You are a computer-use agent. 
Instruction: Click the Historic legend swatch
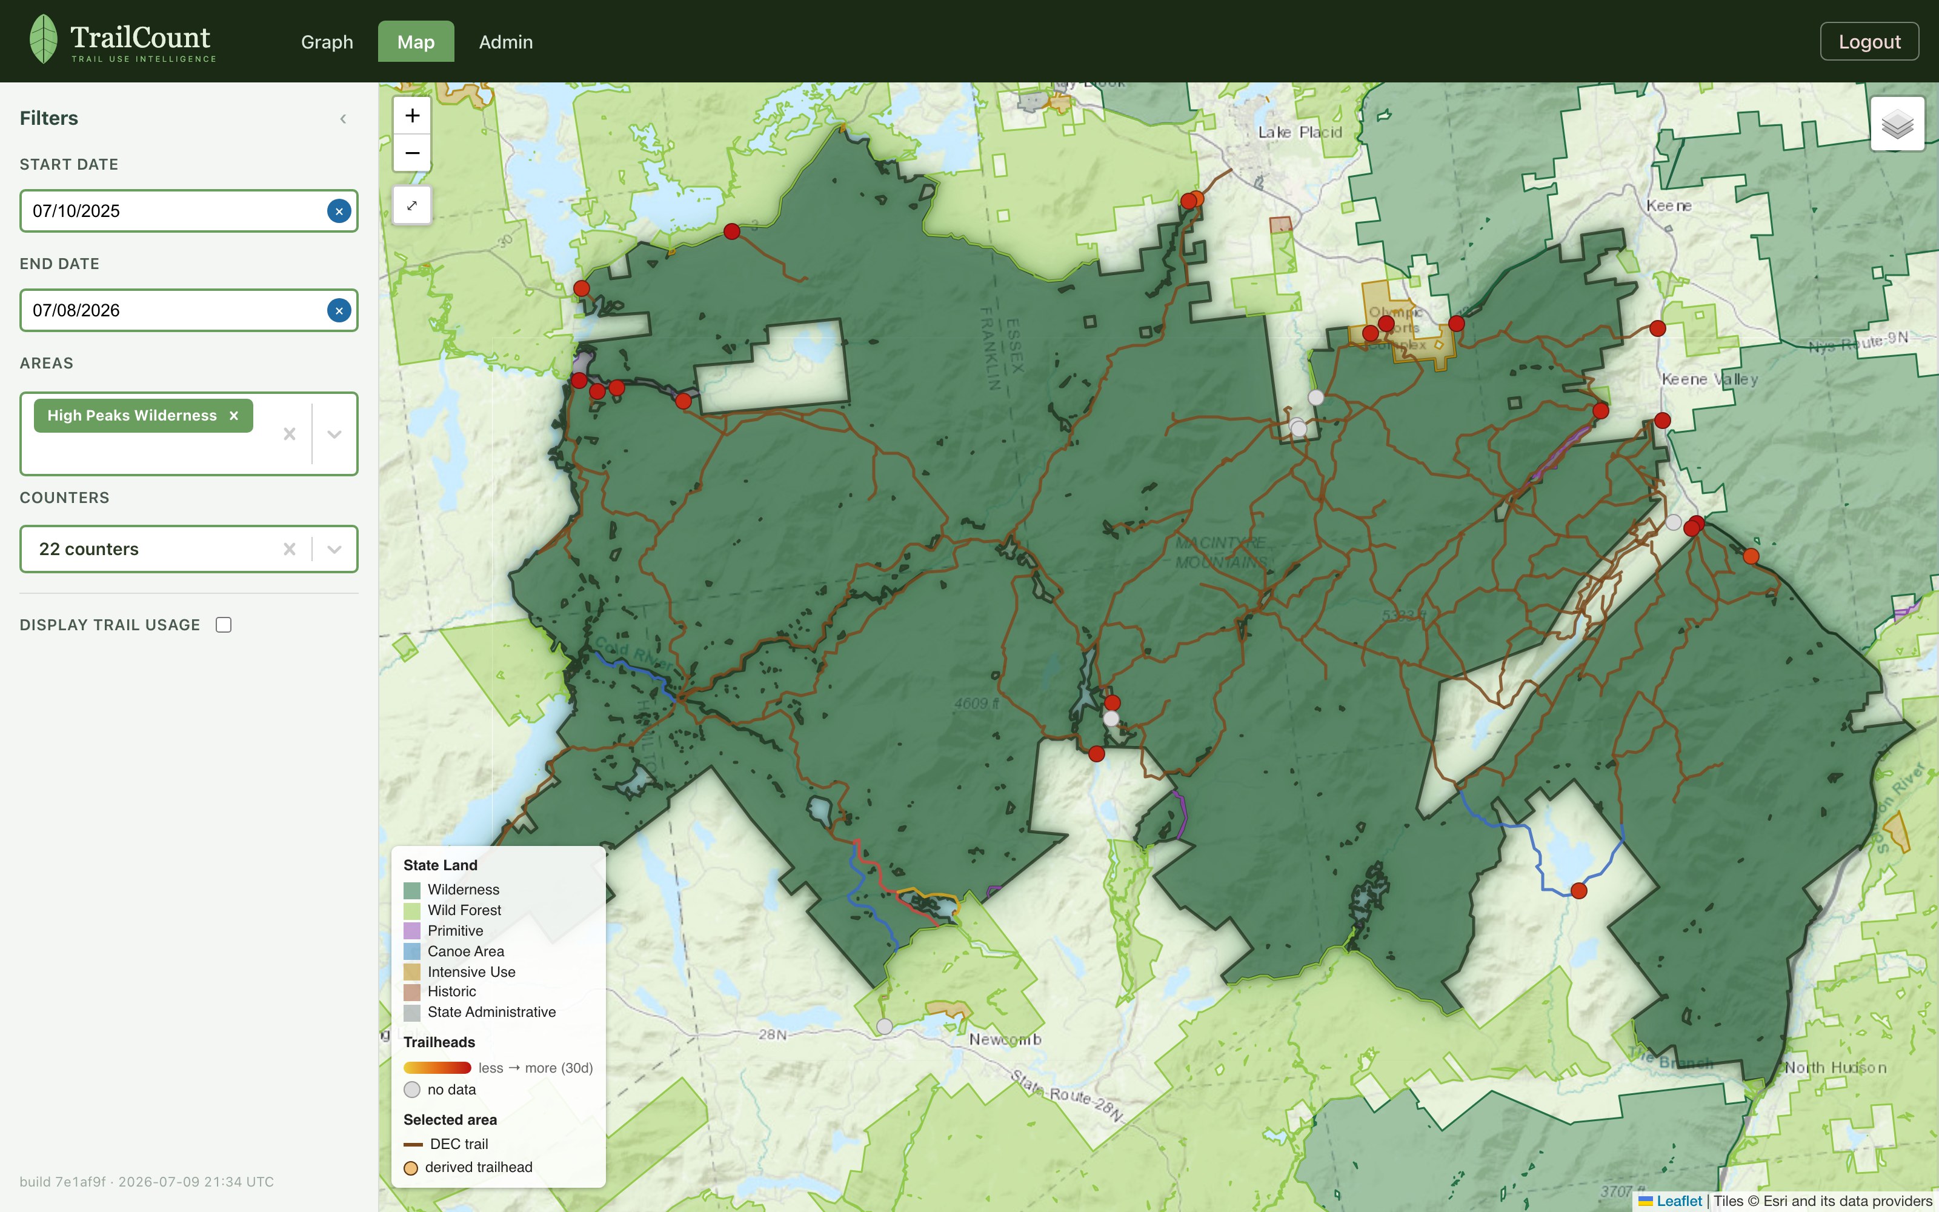[x=412, y=993]
